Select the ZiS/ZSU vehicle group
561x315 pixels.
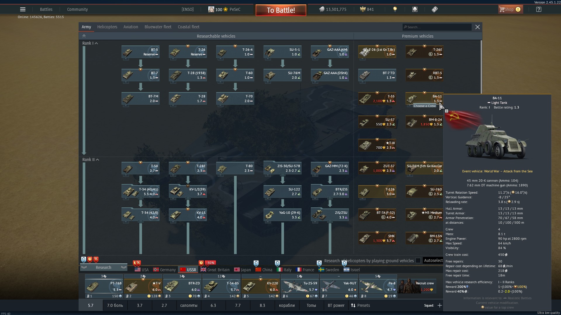[x=330, y=215]
